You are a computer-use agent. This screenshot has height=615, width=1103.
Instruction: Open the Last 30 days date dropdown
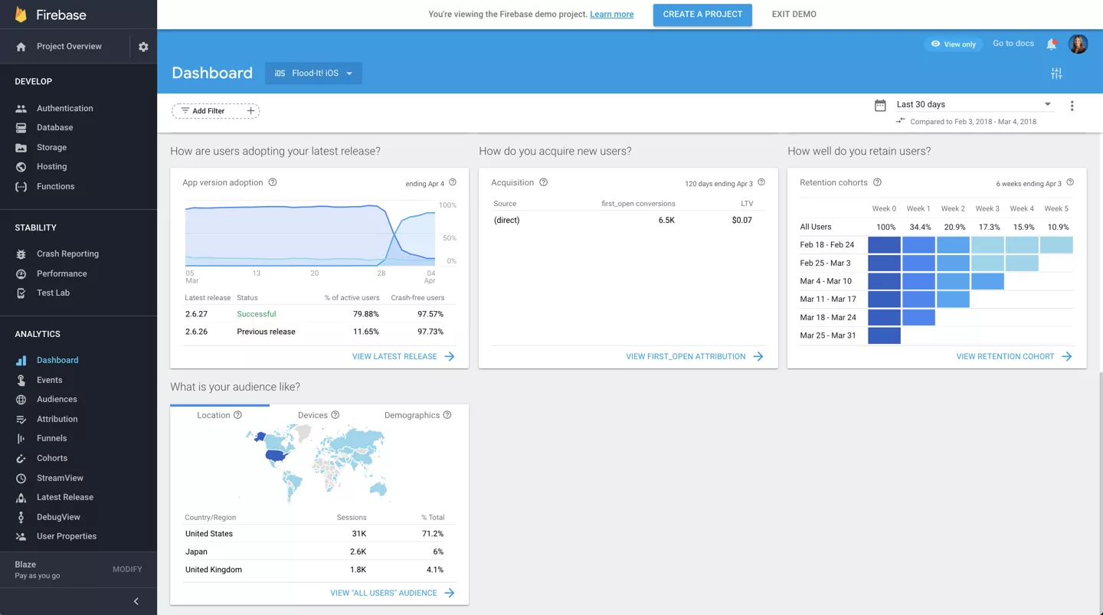974,104
